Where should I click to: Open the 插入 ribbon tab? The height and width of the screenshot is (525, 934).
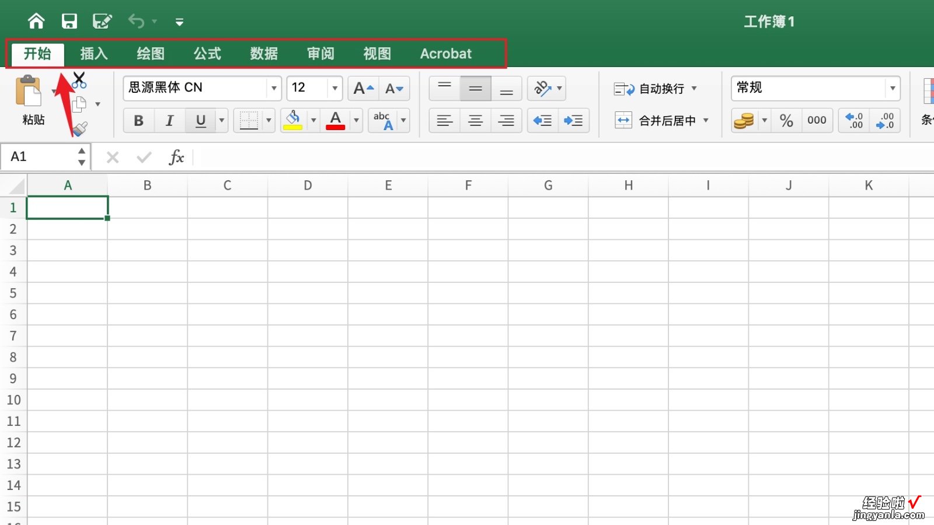(x=94, y=54)
